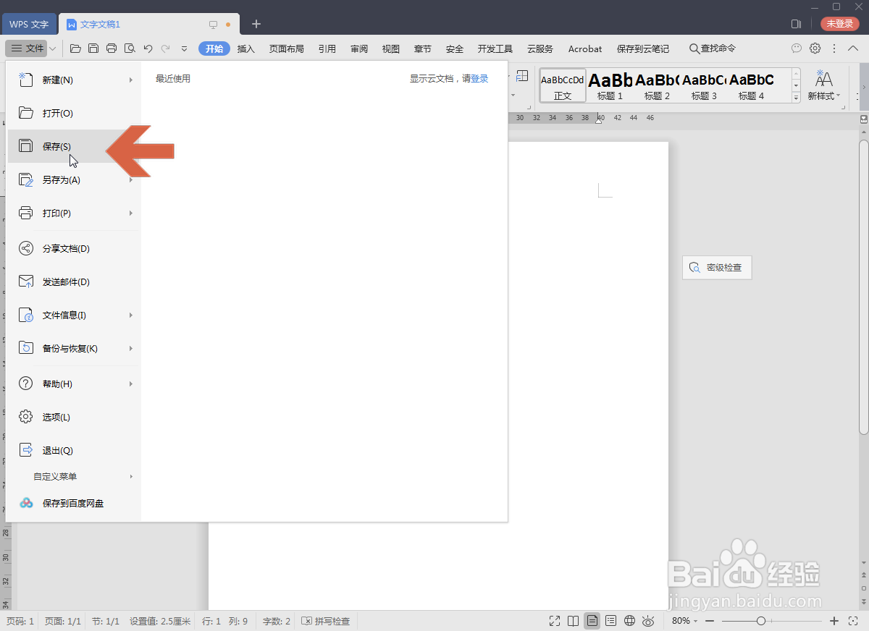Open the 新样式 dropdown
Viewport: 869px width, 631px height.
coord(824,85)
